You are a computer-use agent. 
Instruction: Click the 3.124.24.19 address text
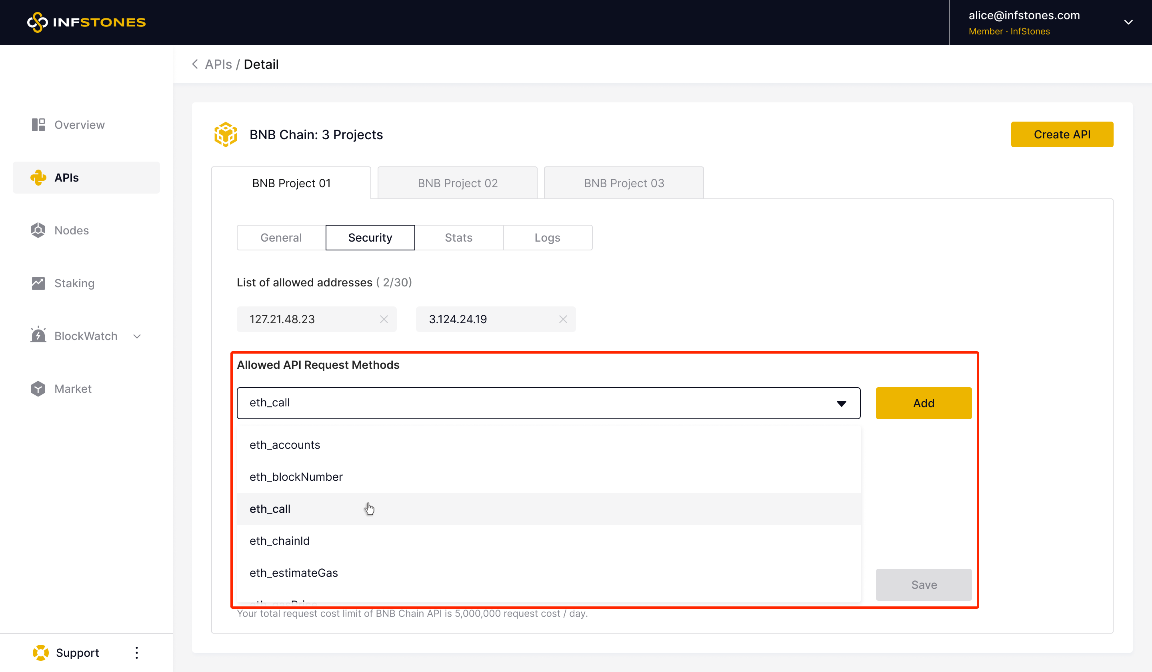[458, 320]
